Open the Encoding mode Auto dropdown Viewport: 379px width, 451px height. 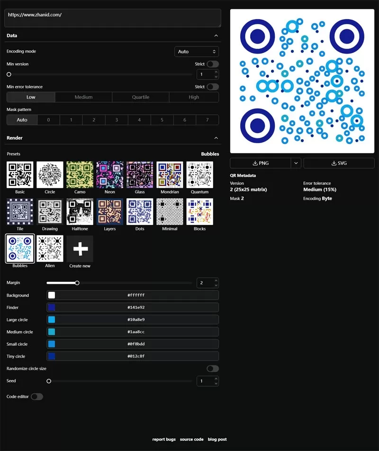tap(196, 52)
